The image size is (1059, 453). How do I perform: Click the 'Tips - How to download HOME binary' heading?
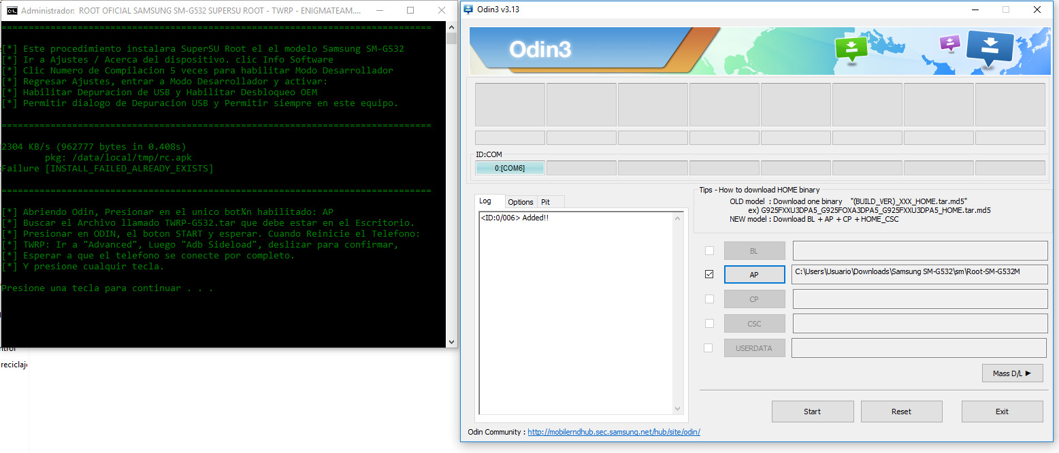pyautogui.click(x=760, y=190)
